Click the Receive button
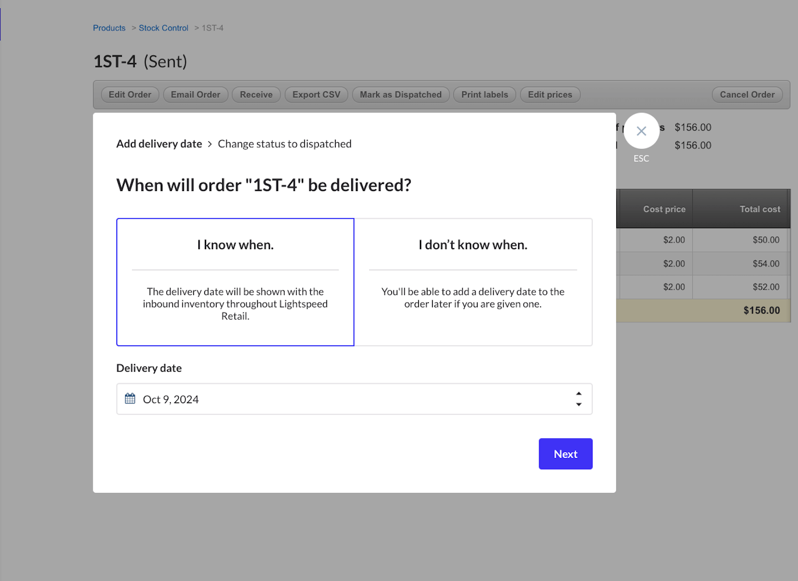 (256, 95)
